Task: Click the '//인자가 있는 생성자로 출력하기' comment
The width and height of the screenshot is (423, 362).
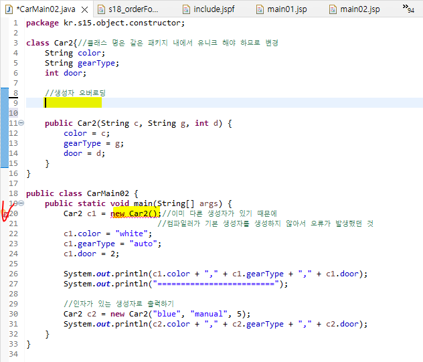Action: coord(119,304)
